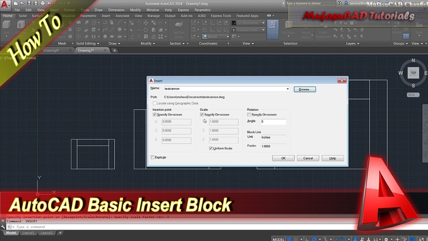
Task: Click the TOP face of the ViewCube
Action: pos(413,73)
